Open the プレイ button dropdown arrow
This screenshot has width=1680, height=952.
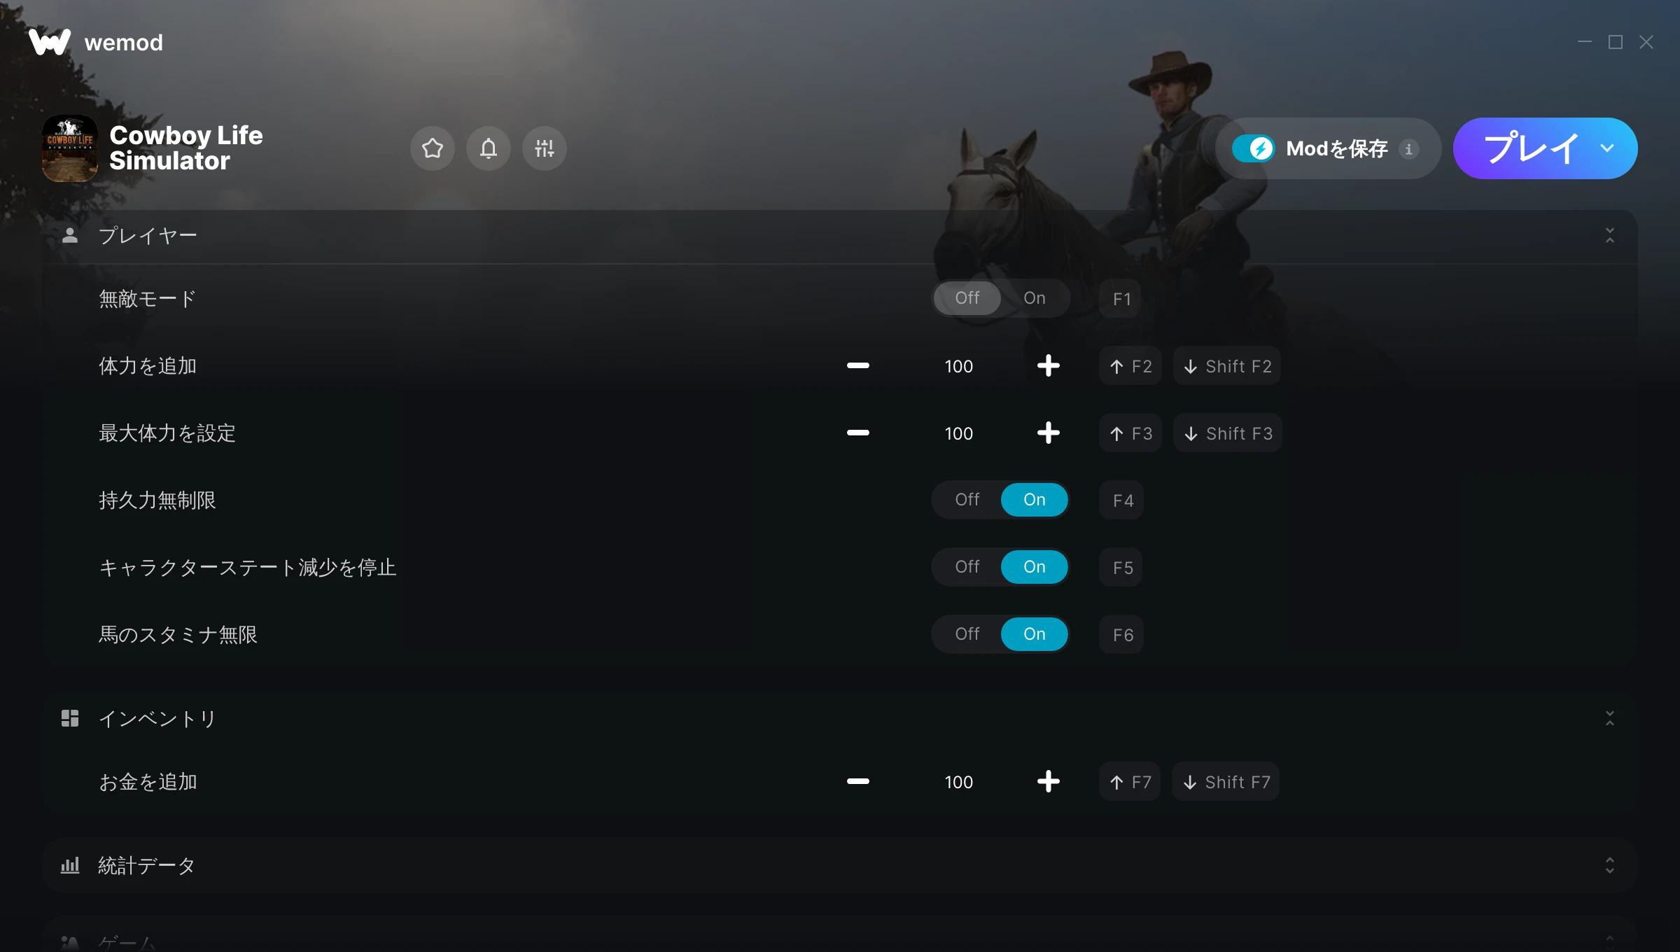click(x=1607, y=148)
